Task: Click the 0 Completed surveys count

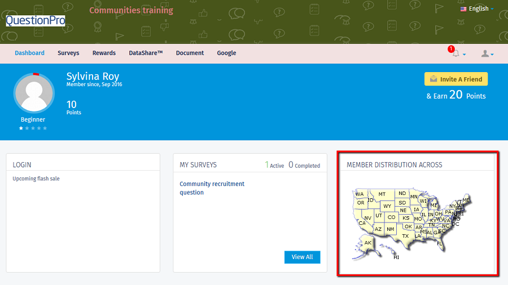Action: [304, 165]
